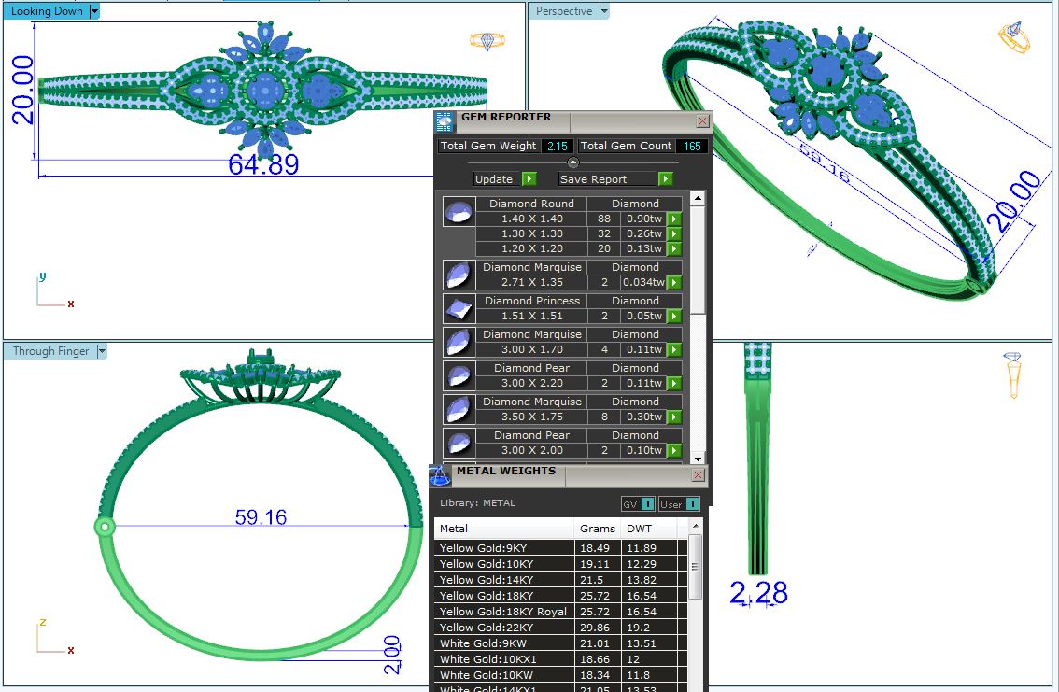
Task: Click the ring icon in Looking Down viewport
Action: click(x=487, y=41)
